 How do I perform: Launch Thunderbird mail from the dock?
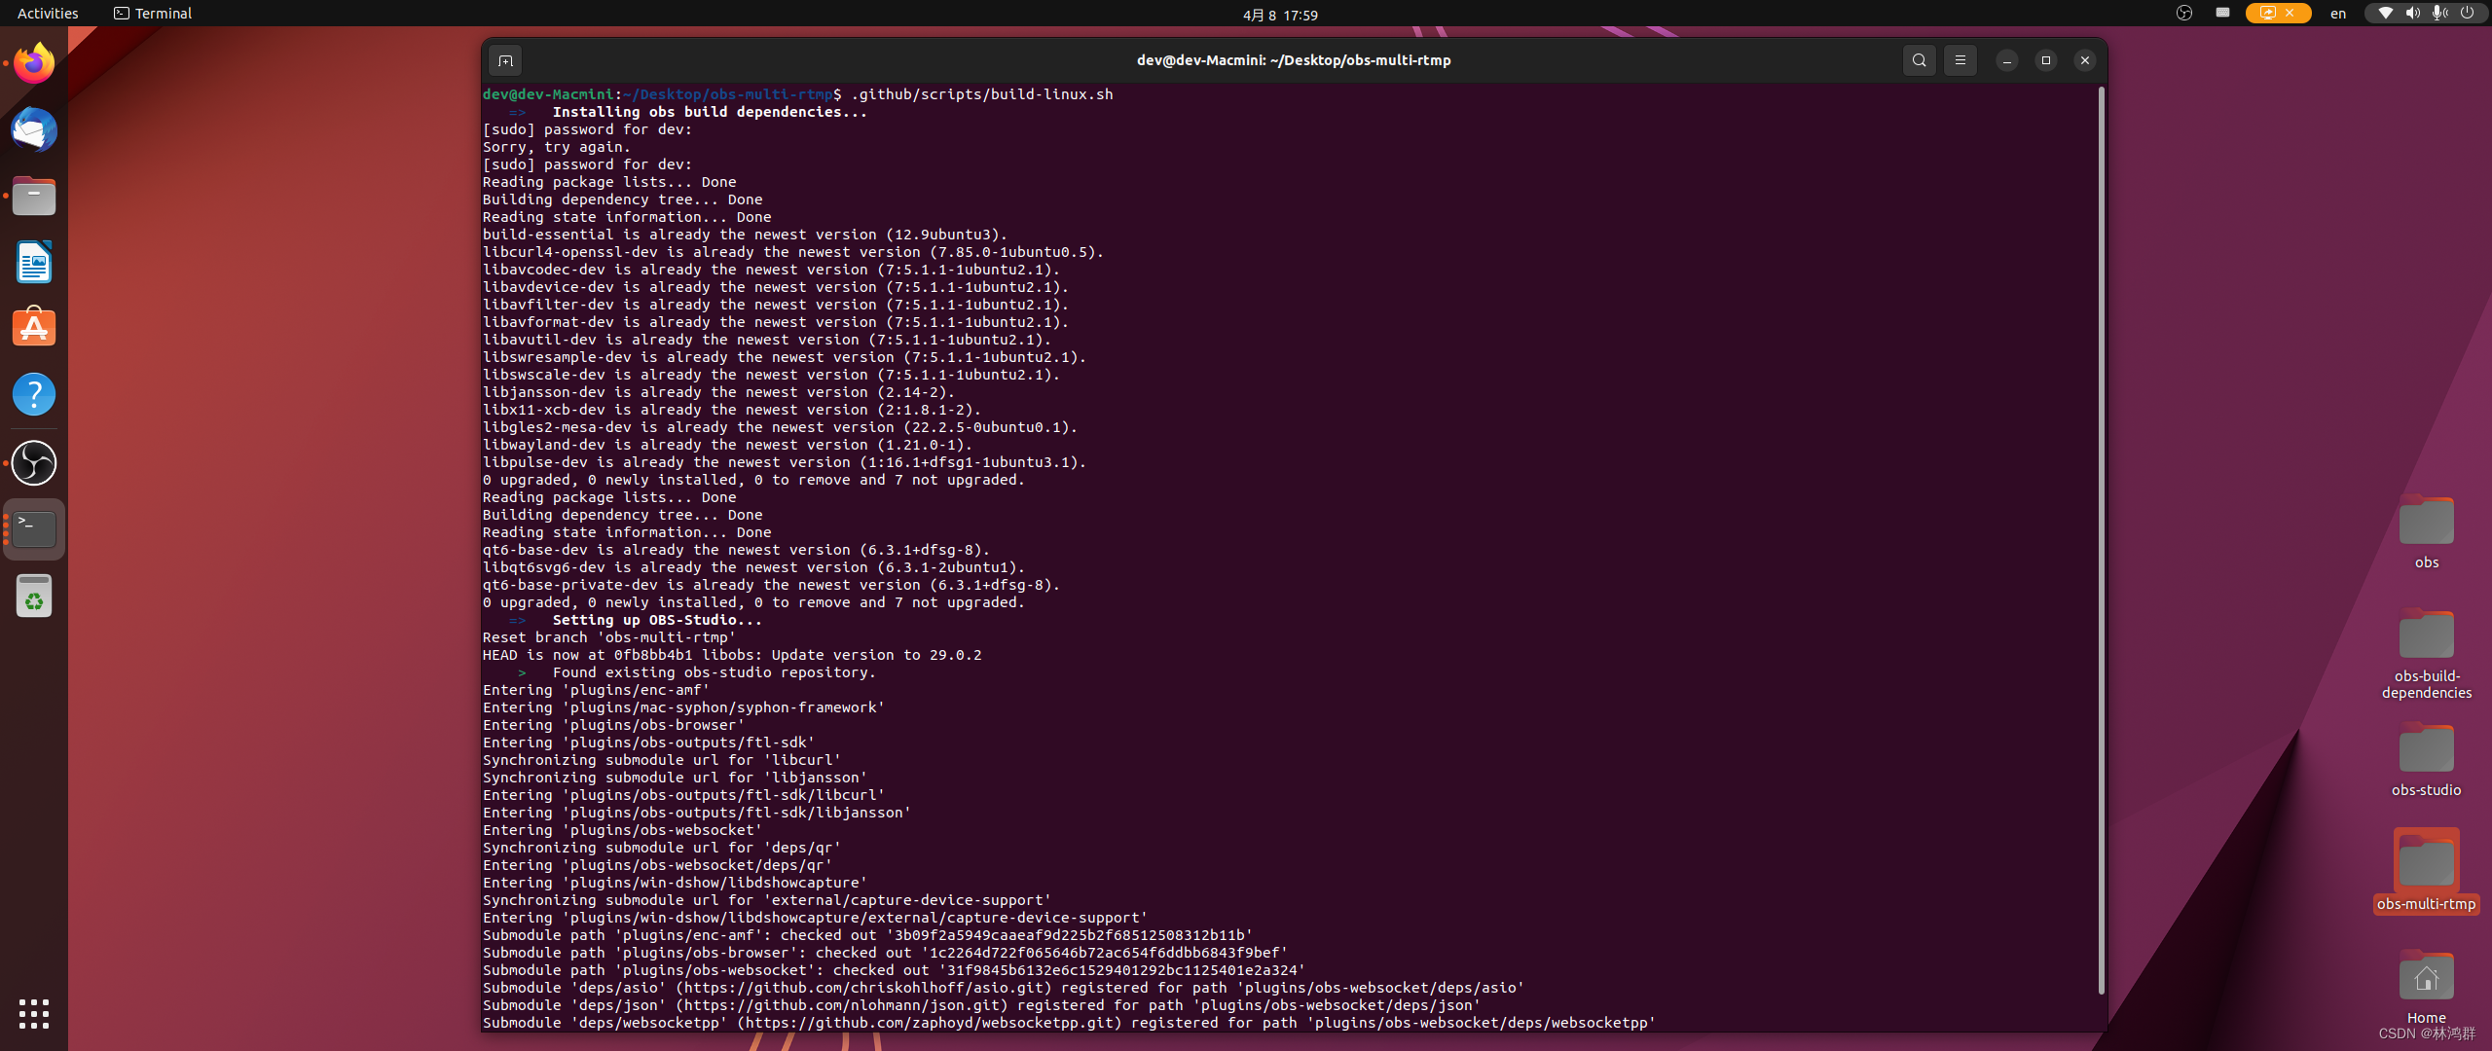coord(34,129)
